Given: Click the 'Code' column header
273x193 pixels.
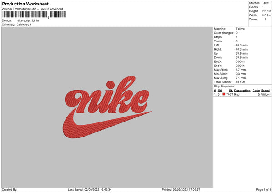Looking at the screenshot, I should [256, 91].
